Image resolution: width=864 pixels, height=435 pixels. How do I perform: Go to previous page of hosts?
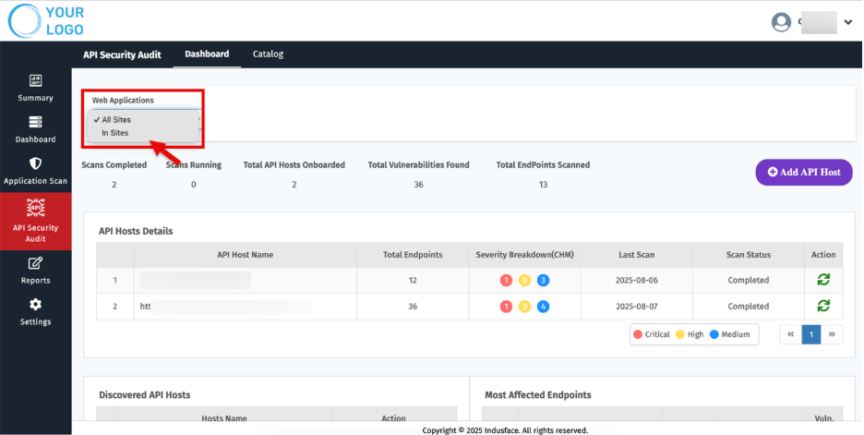[791, 334]
